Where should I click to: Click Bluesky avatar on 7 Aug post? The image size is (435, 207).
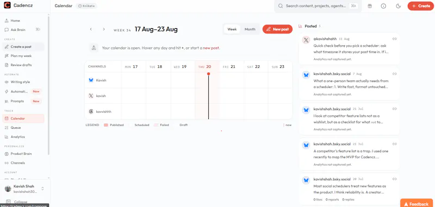pos(306,75)
